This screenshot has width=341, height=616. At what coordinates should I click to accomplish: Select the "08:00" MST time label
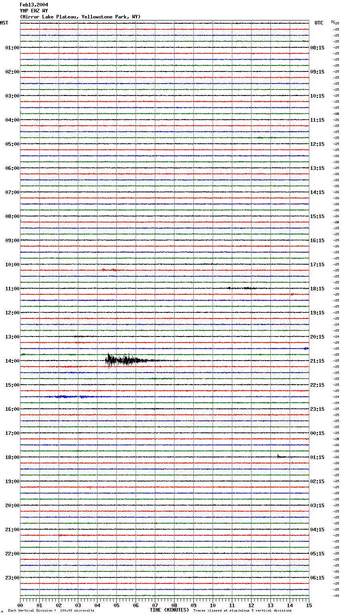(x=12, y=216)
